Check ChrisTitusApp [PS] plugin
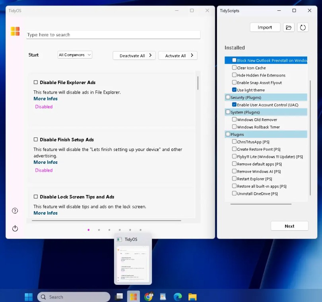322x302 pixels. point(234,141)
